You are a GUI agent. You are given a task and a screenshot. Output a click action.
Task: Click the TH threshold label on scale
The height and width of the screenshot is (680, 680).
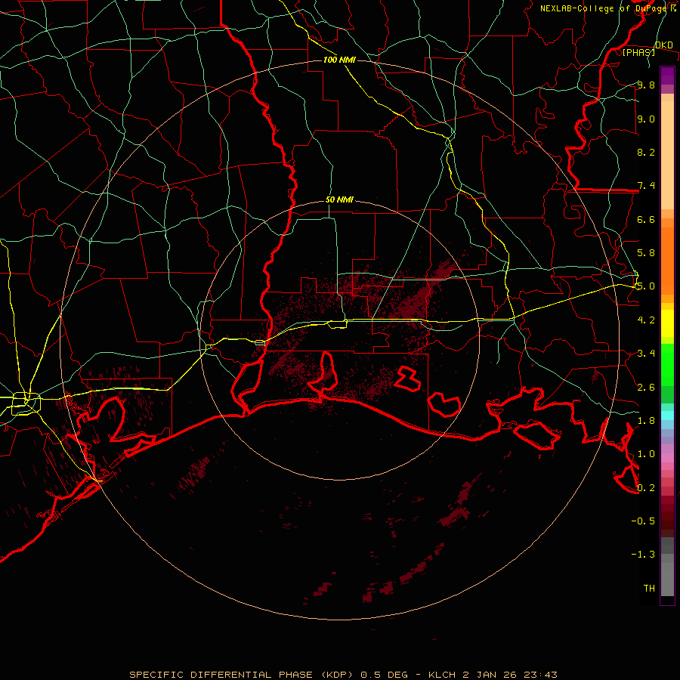coord(649,588)
